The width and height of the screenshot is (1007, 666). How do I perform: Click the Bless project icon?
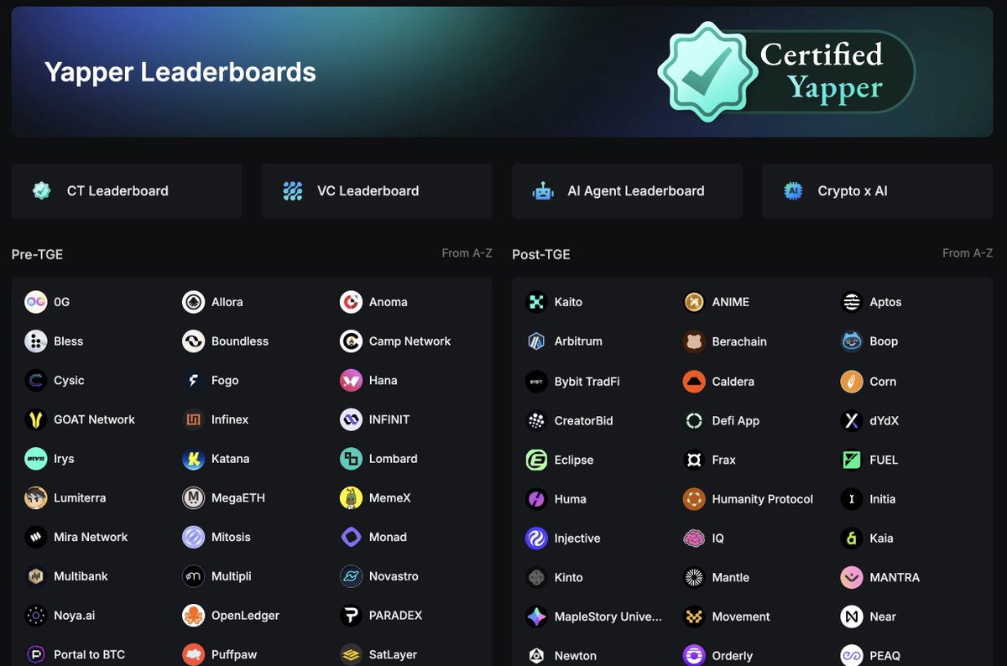[x=35, y=341]
